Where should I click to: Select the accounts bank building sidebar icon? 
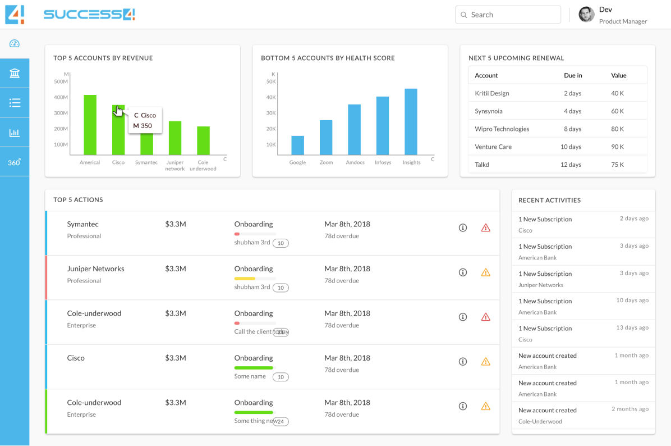pos(15,74)
